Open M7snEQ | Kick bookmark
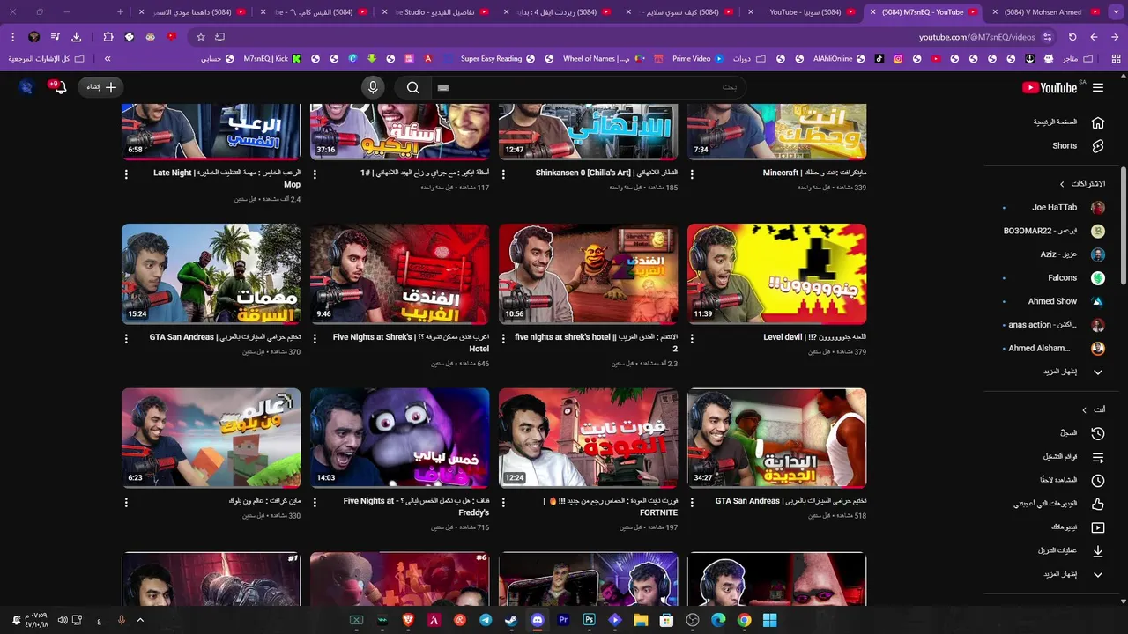 pyautogui.click(x=272, y=59)
